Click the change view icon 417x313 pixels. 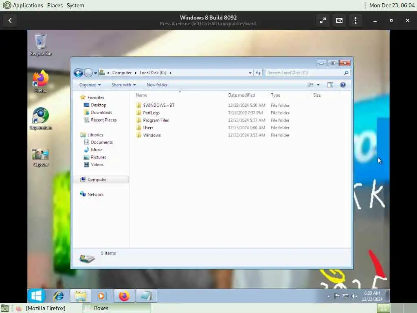click(x=310, y=85)
